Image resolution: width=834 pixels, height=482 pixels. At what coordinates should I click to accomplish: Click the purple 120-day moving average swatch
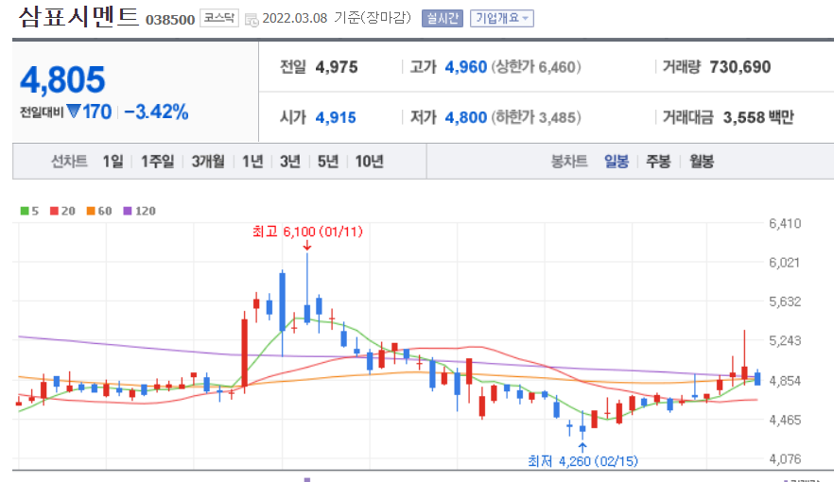coord(128,211)
